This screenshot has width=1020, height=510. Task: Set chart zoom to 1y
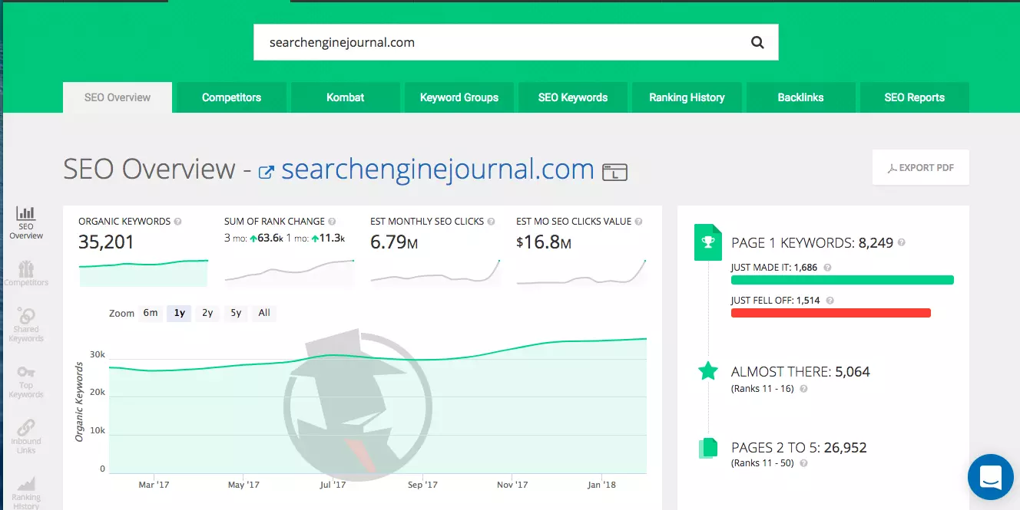[180, 313]
